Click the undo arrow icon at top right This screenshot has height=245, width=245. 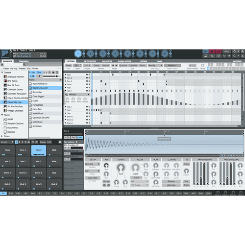(x=234, y=51)
